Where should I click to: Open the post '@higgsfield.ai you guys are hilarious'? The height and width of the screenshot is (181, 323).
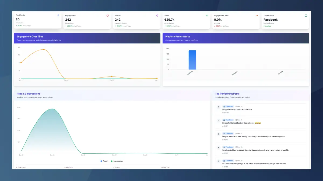pyautogui.click(x=237, y=109)
